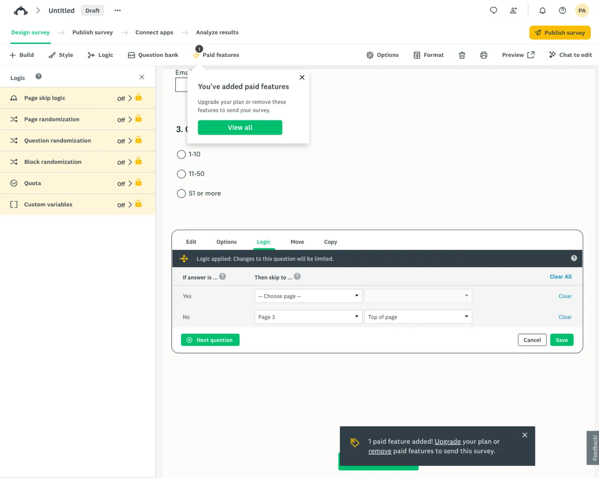
Task: Switch to the question Options tab
Action: coord(226,242)
